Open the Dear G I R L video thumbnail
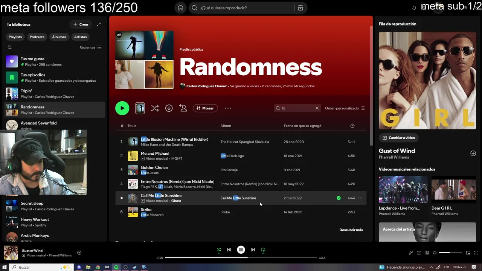 (x=454, y=189)
